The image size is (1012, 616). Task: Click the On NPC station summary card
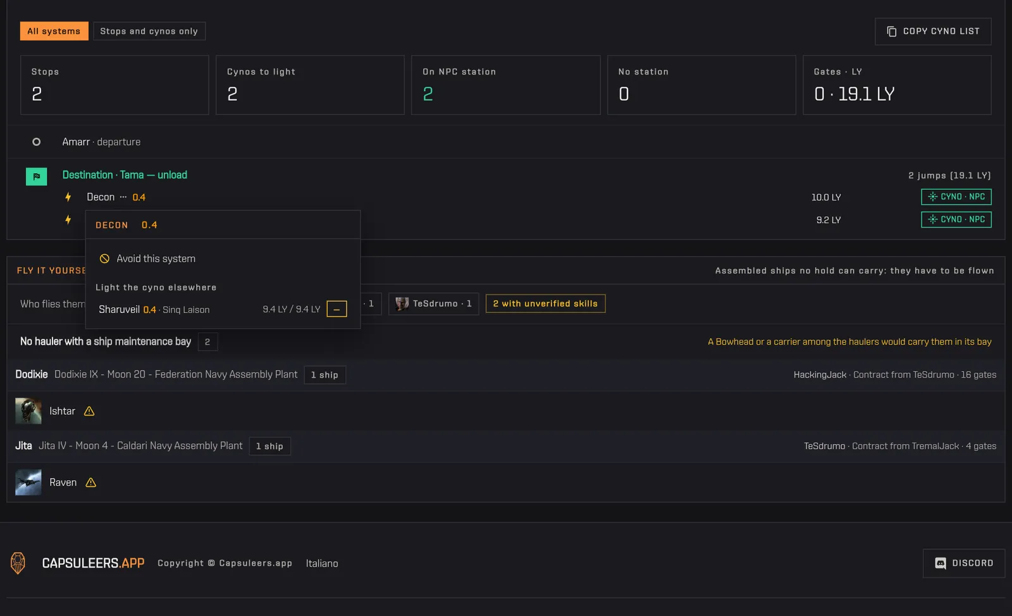tap(505, 85)
